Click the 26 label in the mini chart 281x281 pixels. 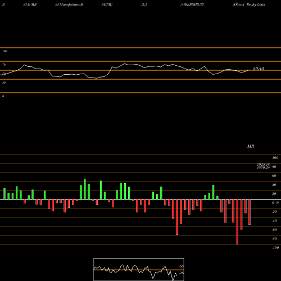pos(181,273)
